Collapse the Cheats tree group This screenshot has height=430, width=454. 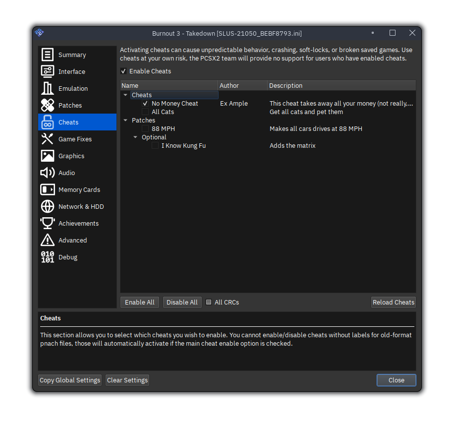[x=125, y=95]
